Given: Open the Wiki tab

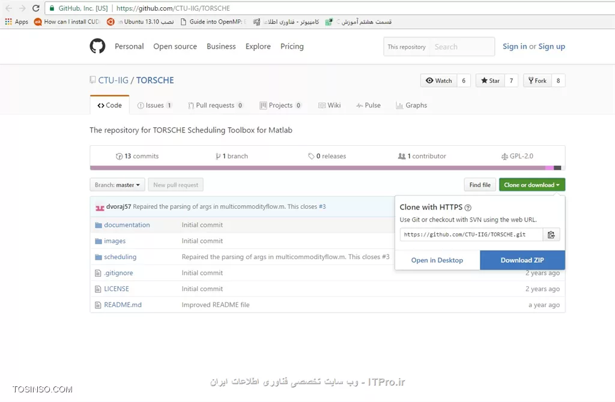Looking at the screenshot, I should point(330,106).
